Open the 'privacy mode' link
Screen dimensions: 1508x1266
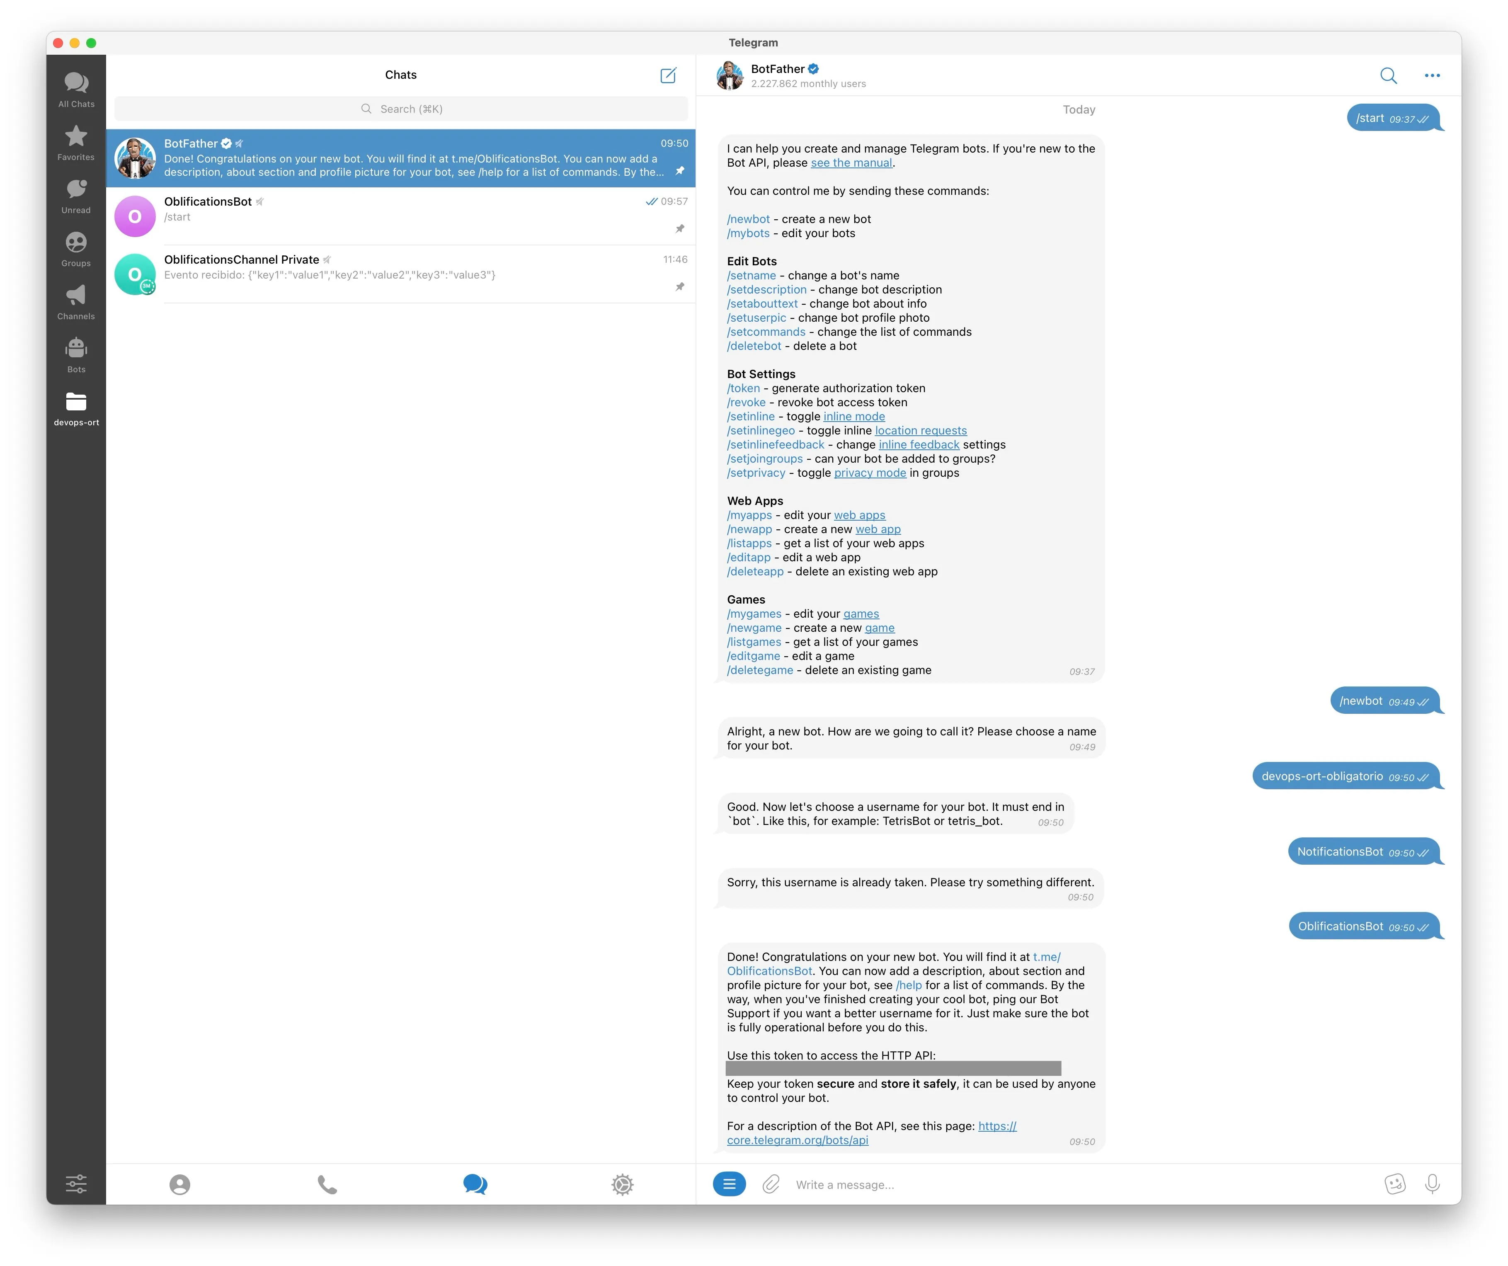870,473
